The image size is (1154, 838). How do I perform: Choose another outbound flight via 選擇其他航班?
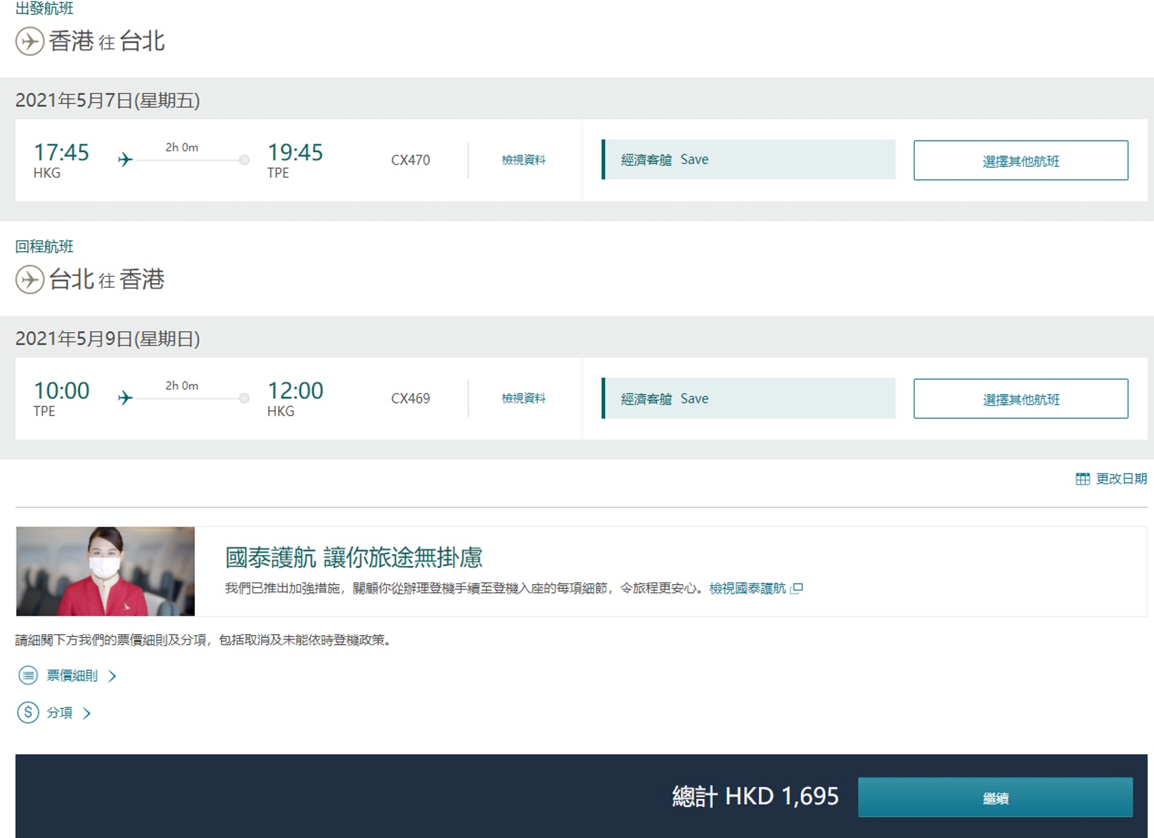[x=1021, y=160]
